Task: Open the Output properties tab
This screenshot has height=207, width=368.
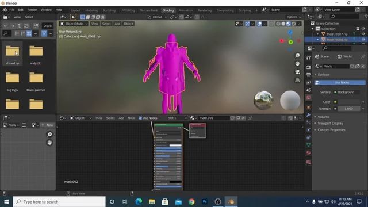Action: 308,75
